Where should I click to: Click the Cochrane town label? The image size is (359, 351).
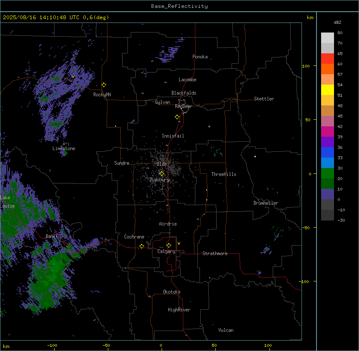pos(134,237)
